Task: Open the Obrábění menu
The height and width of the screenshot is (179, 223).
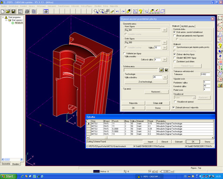Action: point(98,6)
